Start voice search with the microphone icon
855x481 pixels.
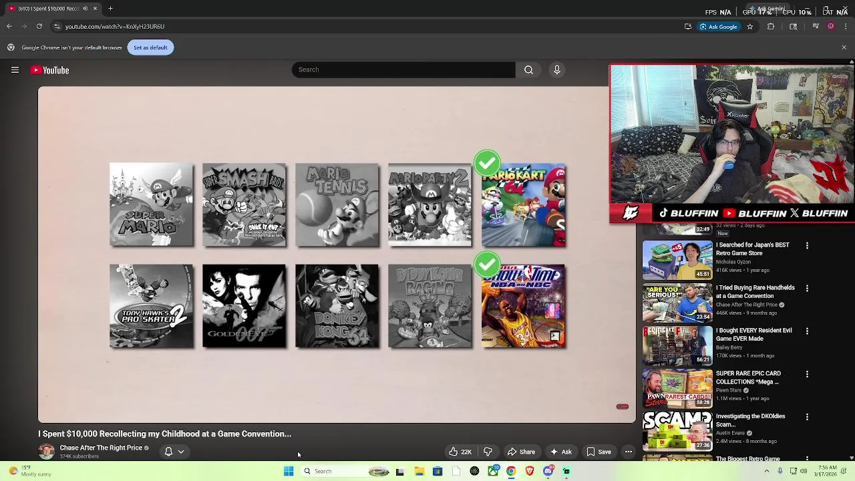pyautogui.click(x=556, y=69)
